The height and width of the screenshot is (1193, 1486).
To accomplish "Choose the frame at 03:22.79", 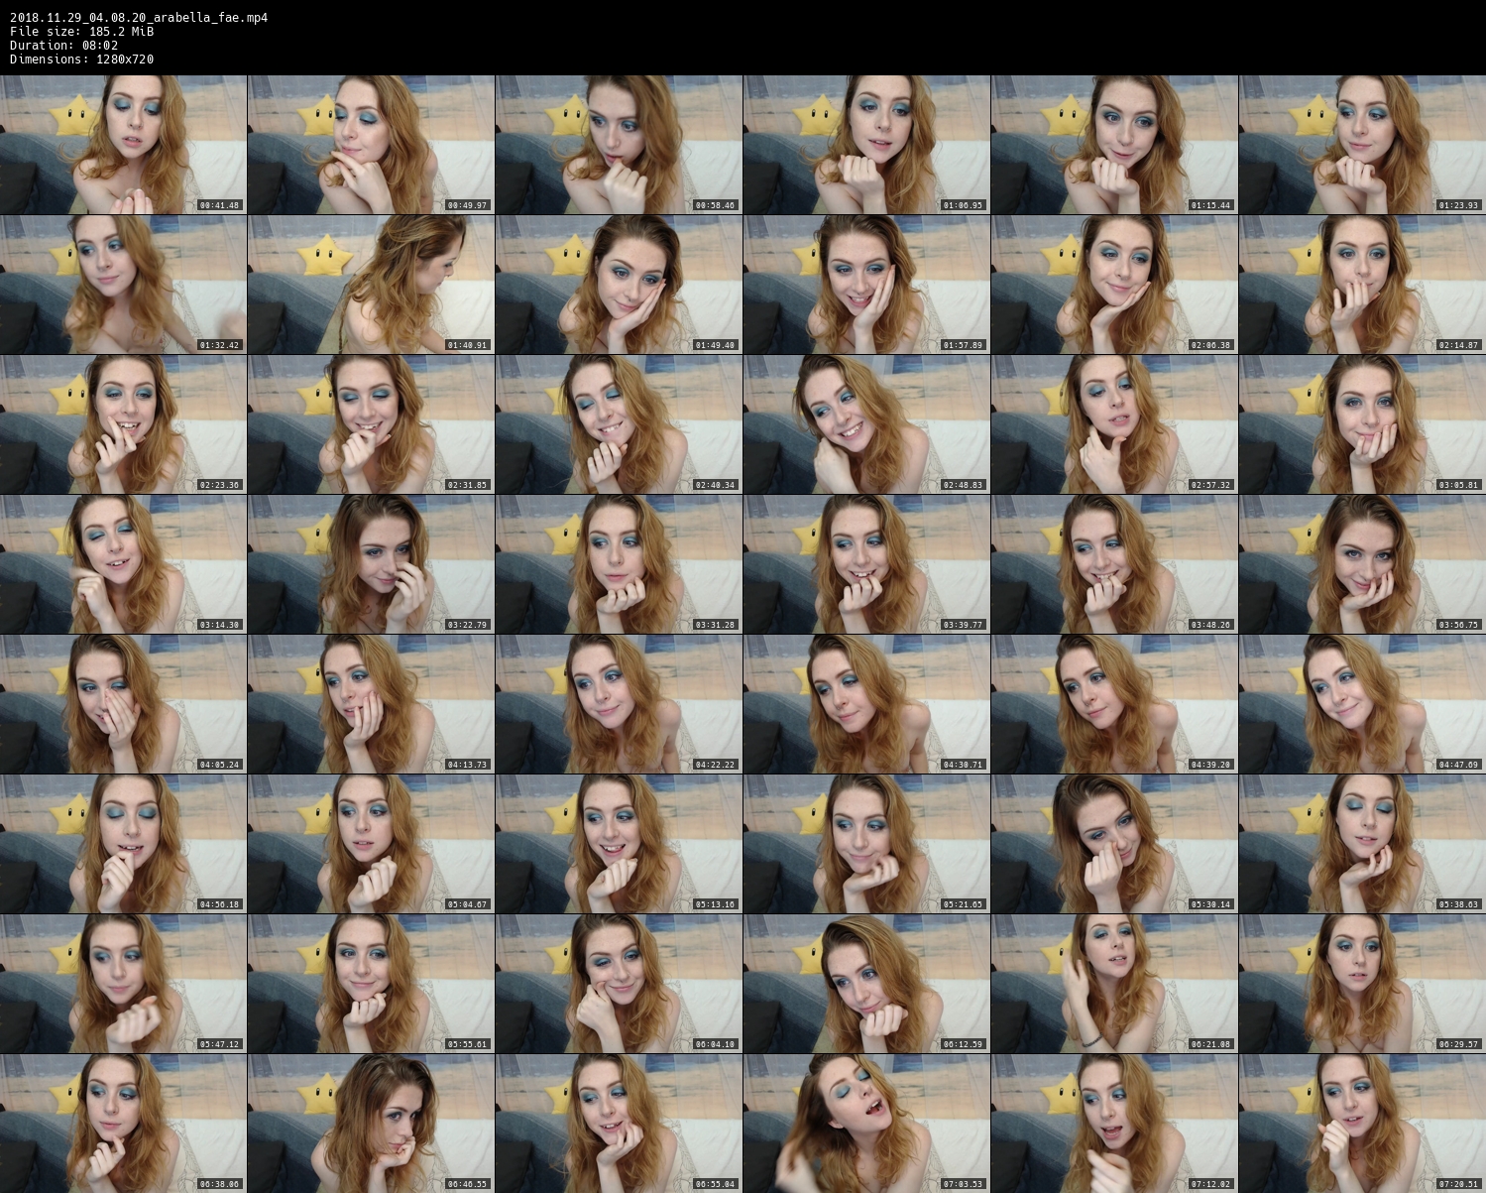I will point(371,564).
